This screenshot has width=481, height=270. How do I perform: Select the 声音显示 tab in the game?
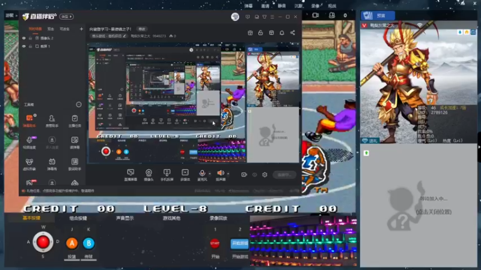(124, 218)
